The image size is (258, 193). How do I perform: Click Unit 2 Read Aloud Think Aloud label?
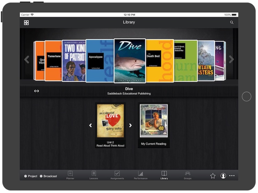110,144
